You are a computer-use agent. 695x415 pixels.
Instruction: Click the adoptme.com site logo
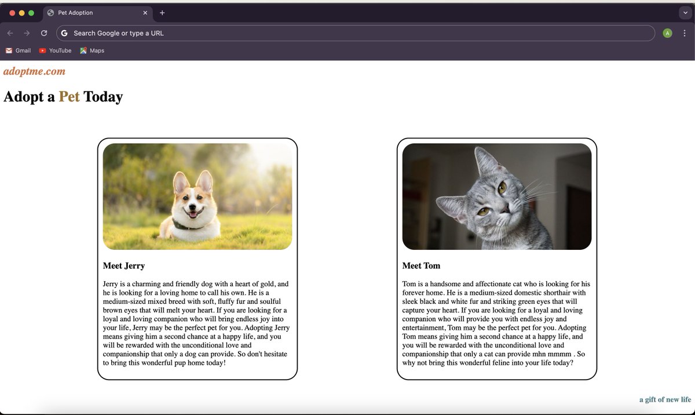[x=34, y=71]
